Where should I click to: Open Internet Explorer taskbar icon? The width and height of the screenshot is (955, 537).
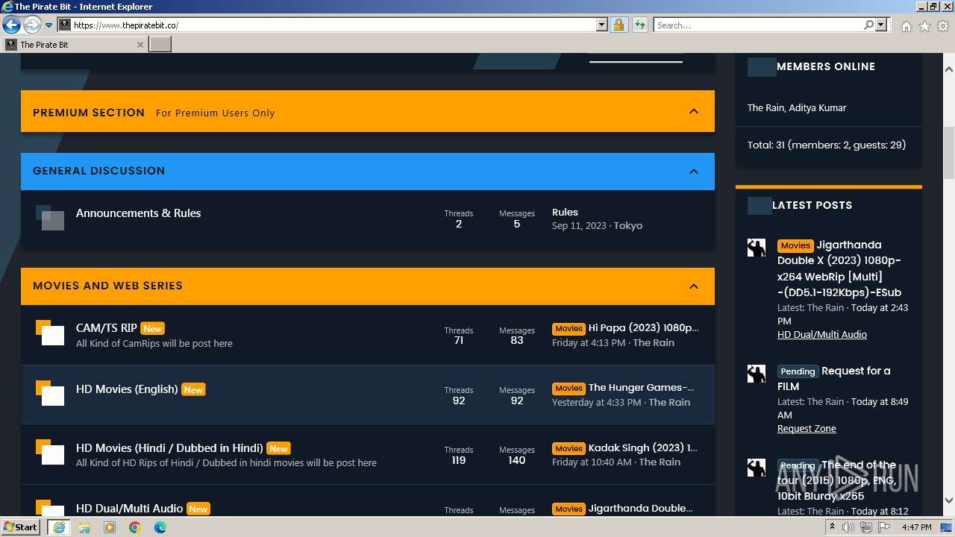[x=59, y=527]
